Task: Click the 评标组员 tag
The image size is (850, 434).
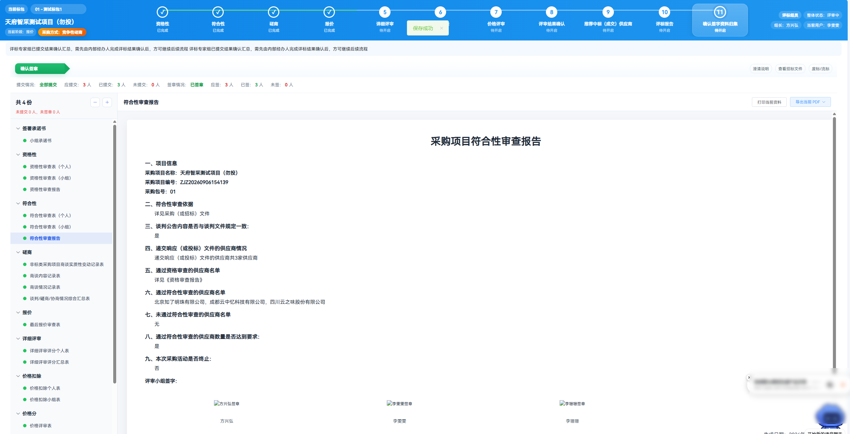Action: pyautogui.click(x=790, y=15)
